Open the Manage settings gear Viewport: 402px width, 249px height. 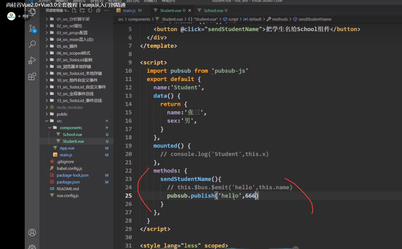point(32,247)
